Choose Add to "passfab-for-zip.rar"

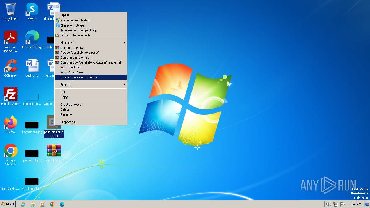(91, 53)
